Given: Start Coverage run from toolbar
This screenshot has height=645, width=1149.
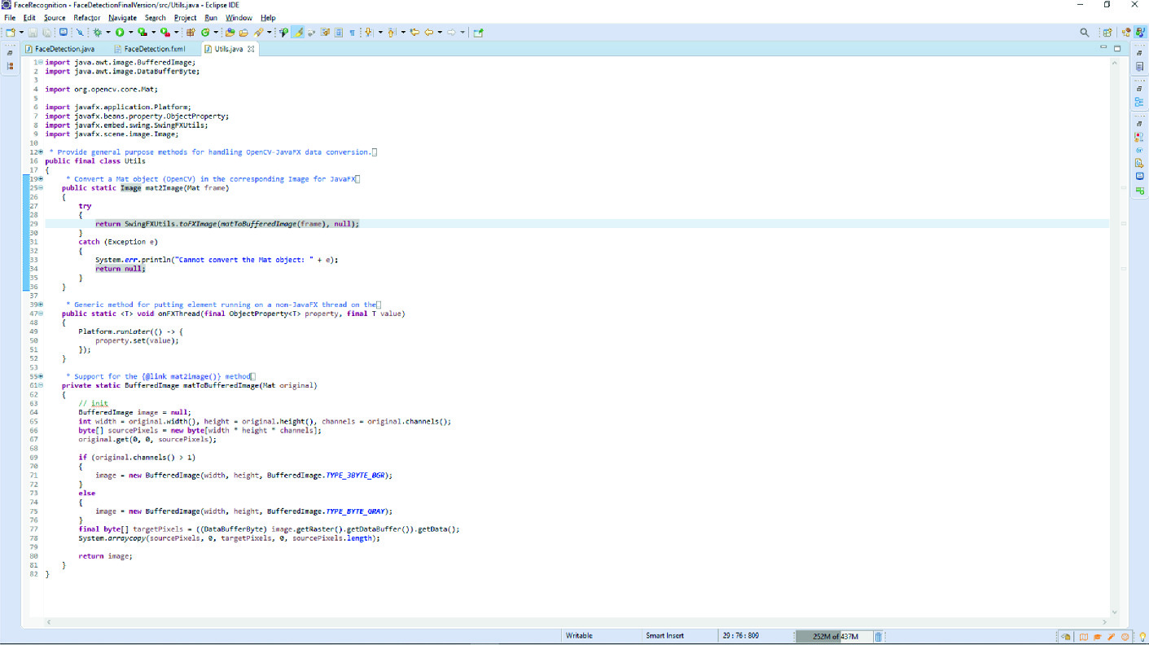Looking at the screenshot, I should click(x=142, y=33).
